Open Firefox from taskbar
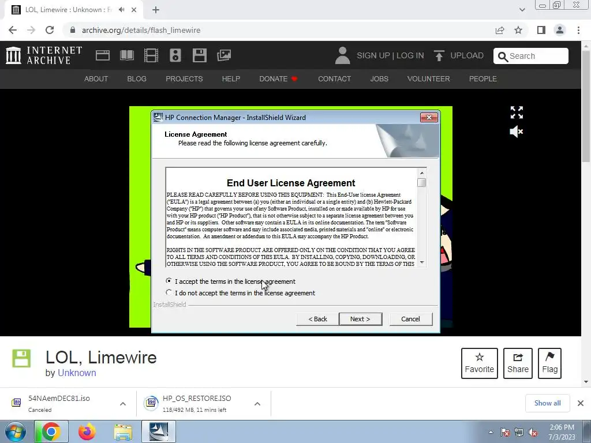 (87, 431)
